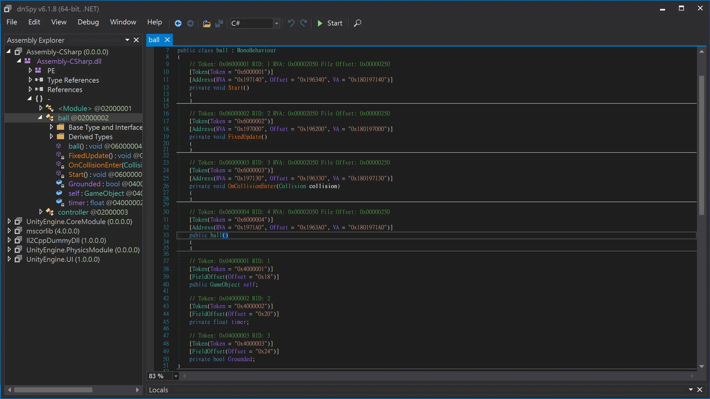Select the Grounded : bool field
Image resolution: width=710 pixels, height=399 pixels.
pos(105,184)
